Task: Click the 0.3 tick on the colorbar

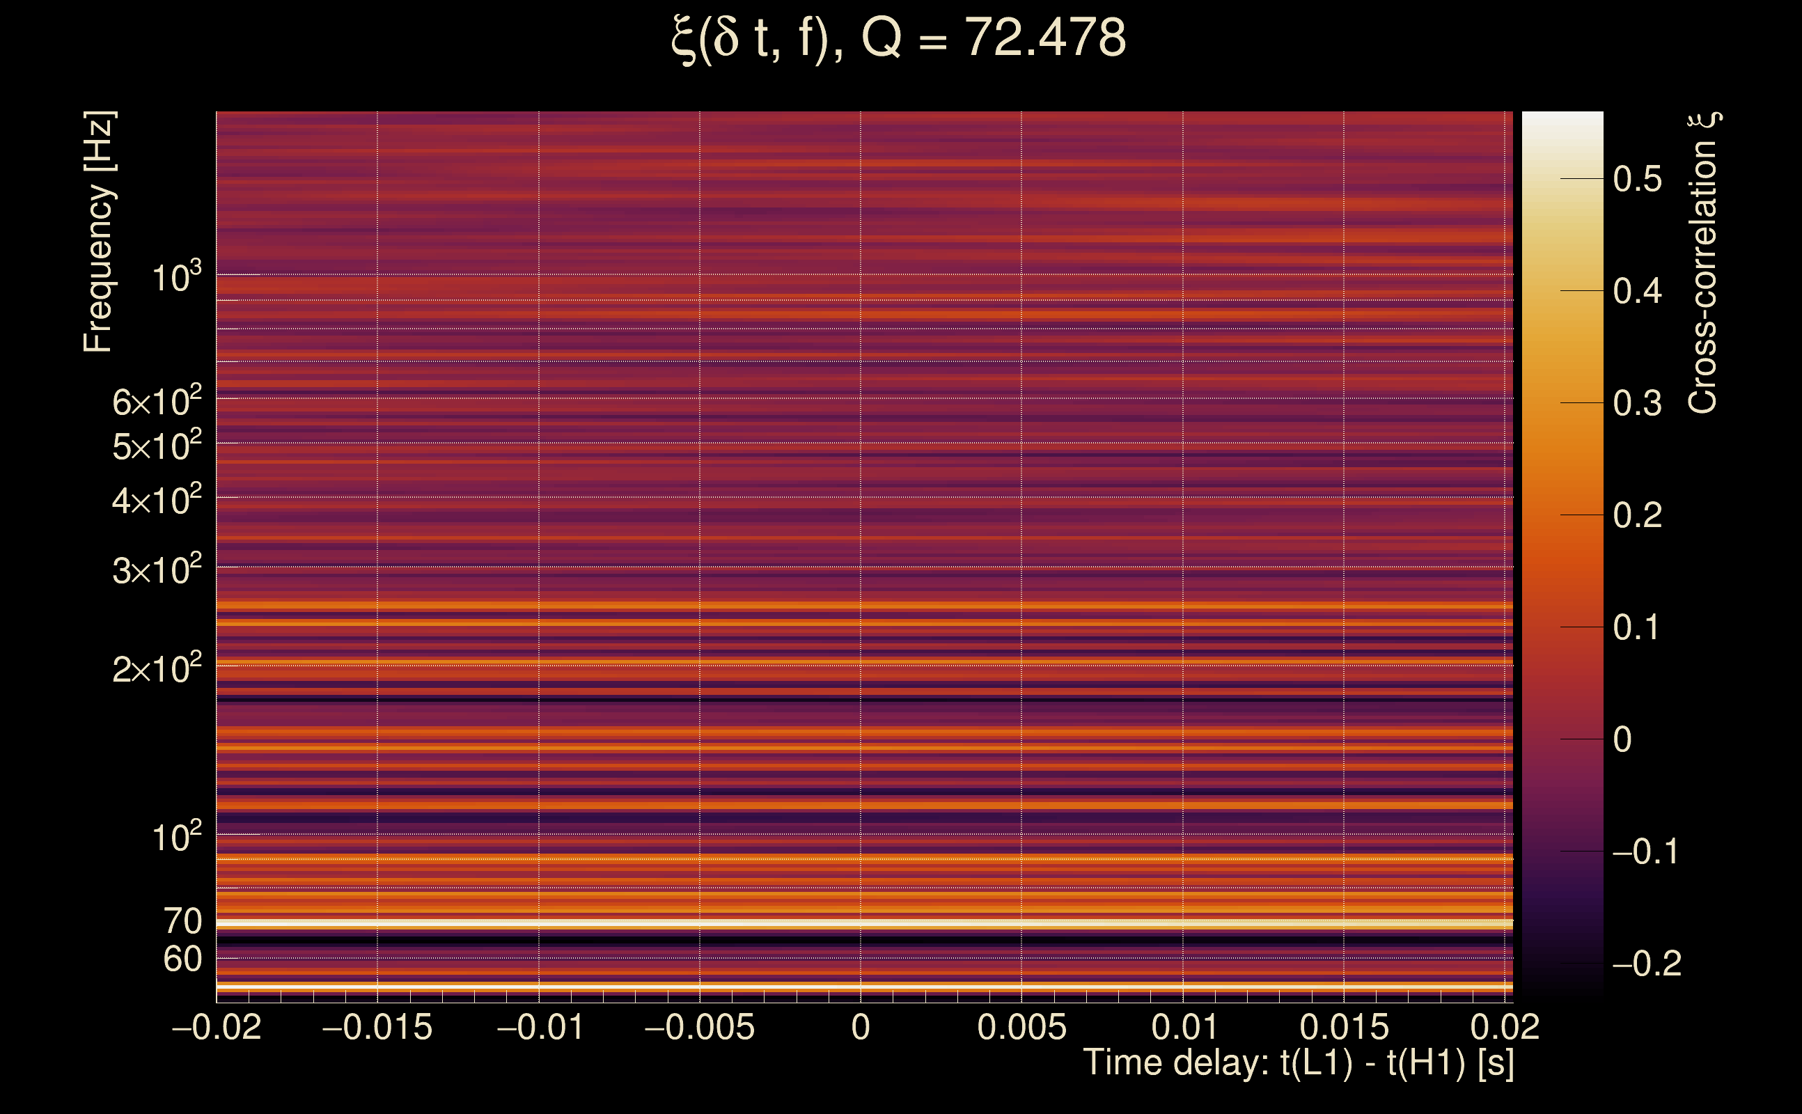Action: pos(1637,403)
